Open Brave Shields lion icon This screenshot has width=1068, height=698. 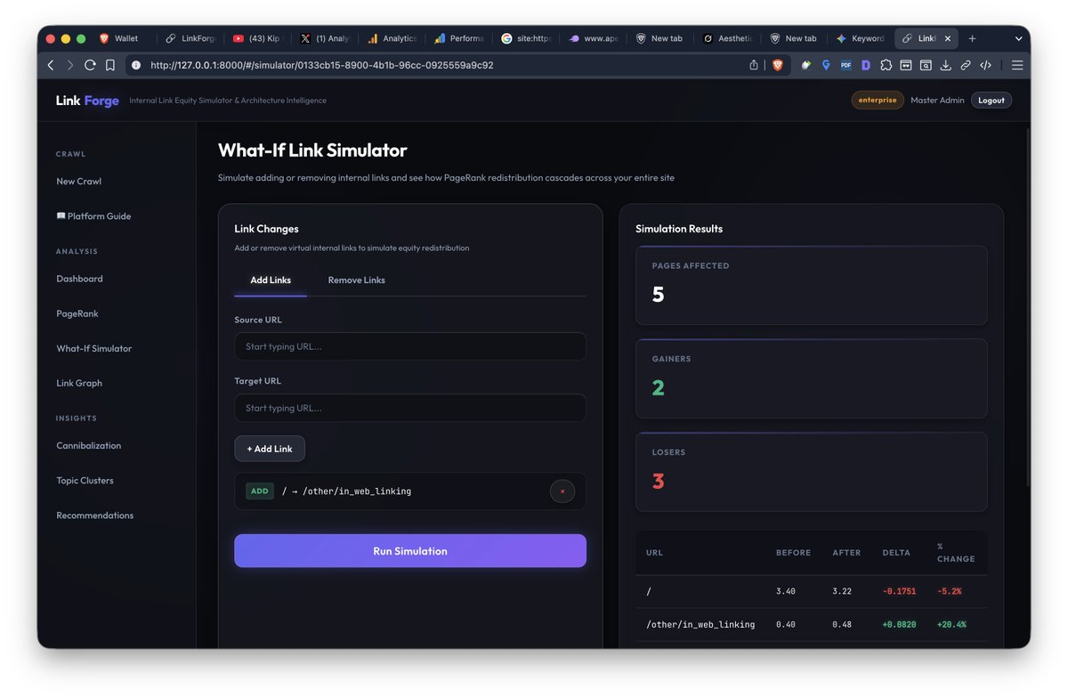pyautogui.click(x=777, y=65)
